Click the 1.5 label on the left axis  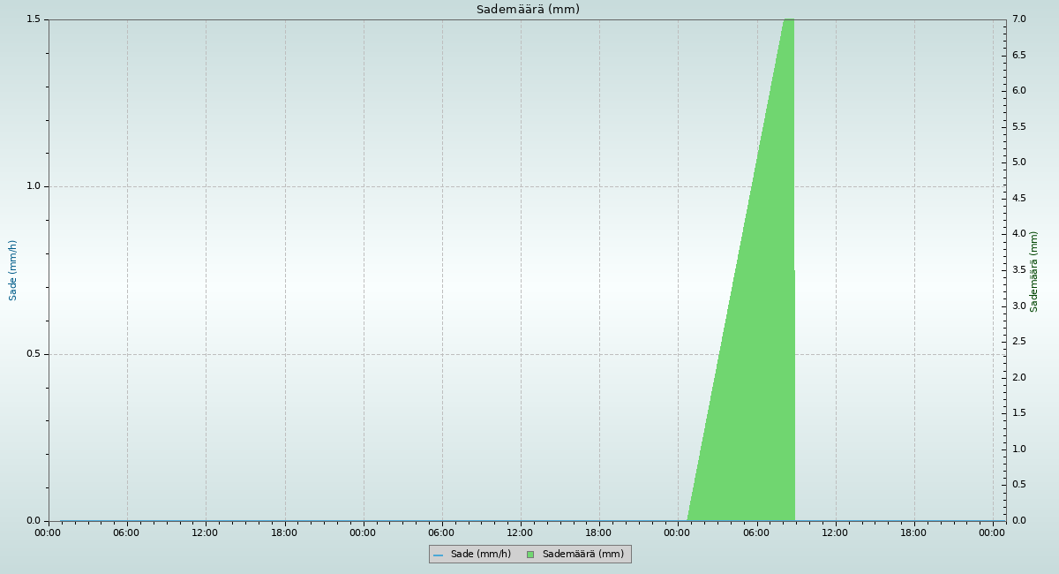coord(34,19)
